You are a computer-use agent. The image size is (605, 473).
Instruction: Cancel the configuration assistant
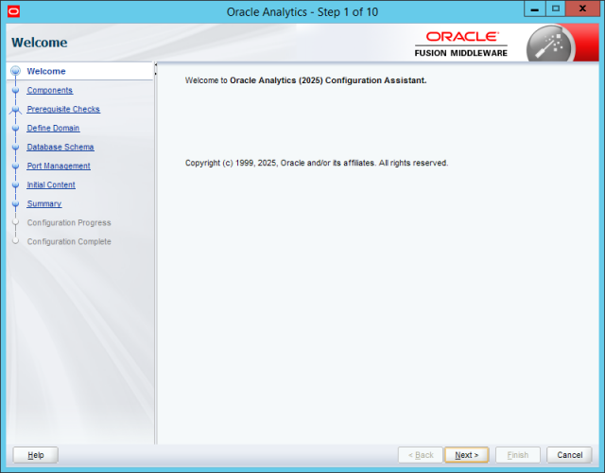coord(569,455)
